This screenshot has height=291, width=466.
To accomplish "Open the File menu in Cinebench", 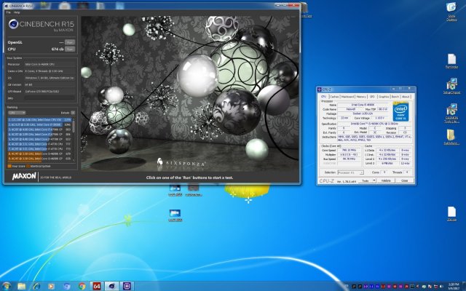I will (x=8, y=12).
